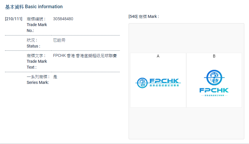The height and width of the screenshot is (144, 249).
Task: Click the Series Mark value 是
Action: (55, 77)
